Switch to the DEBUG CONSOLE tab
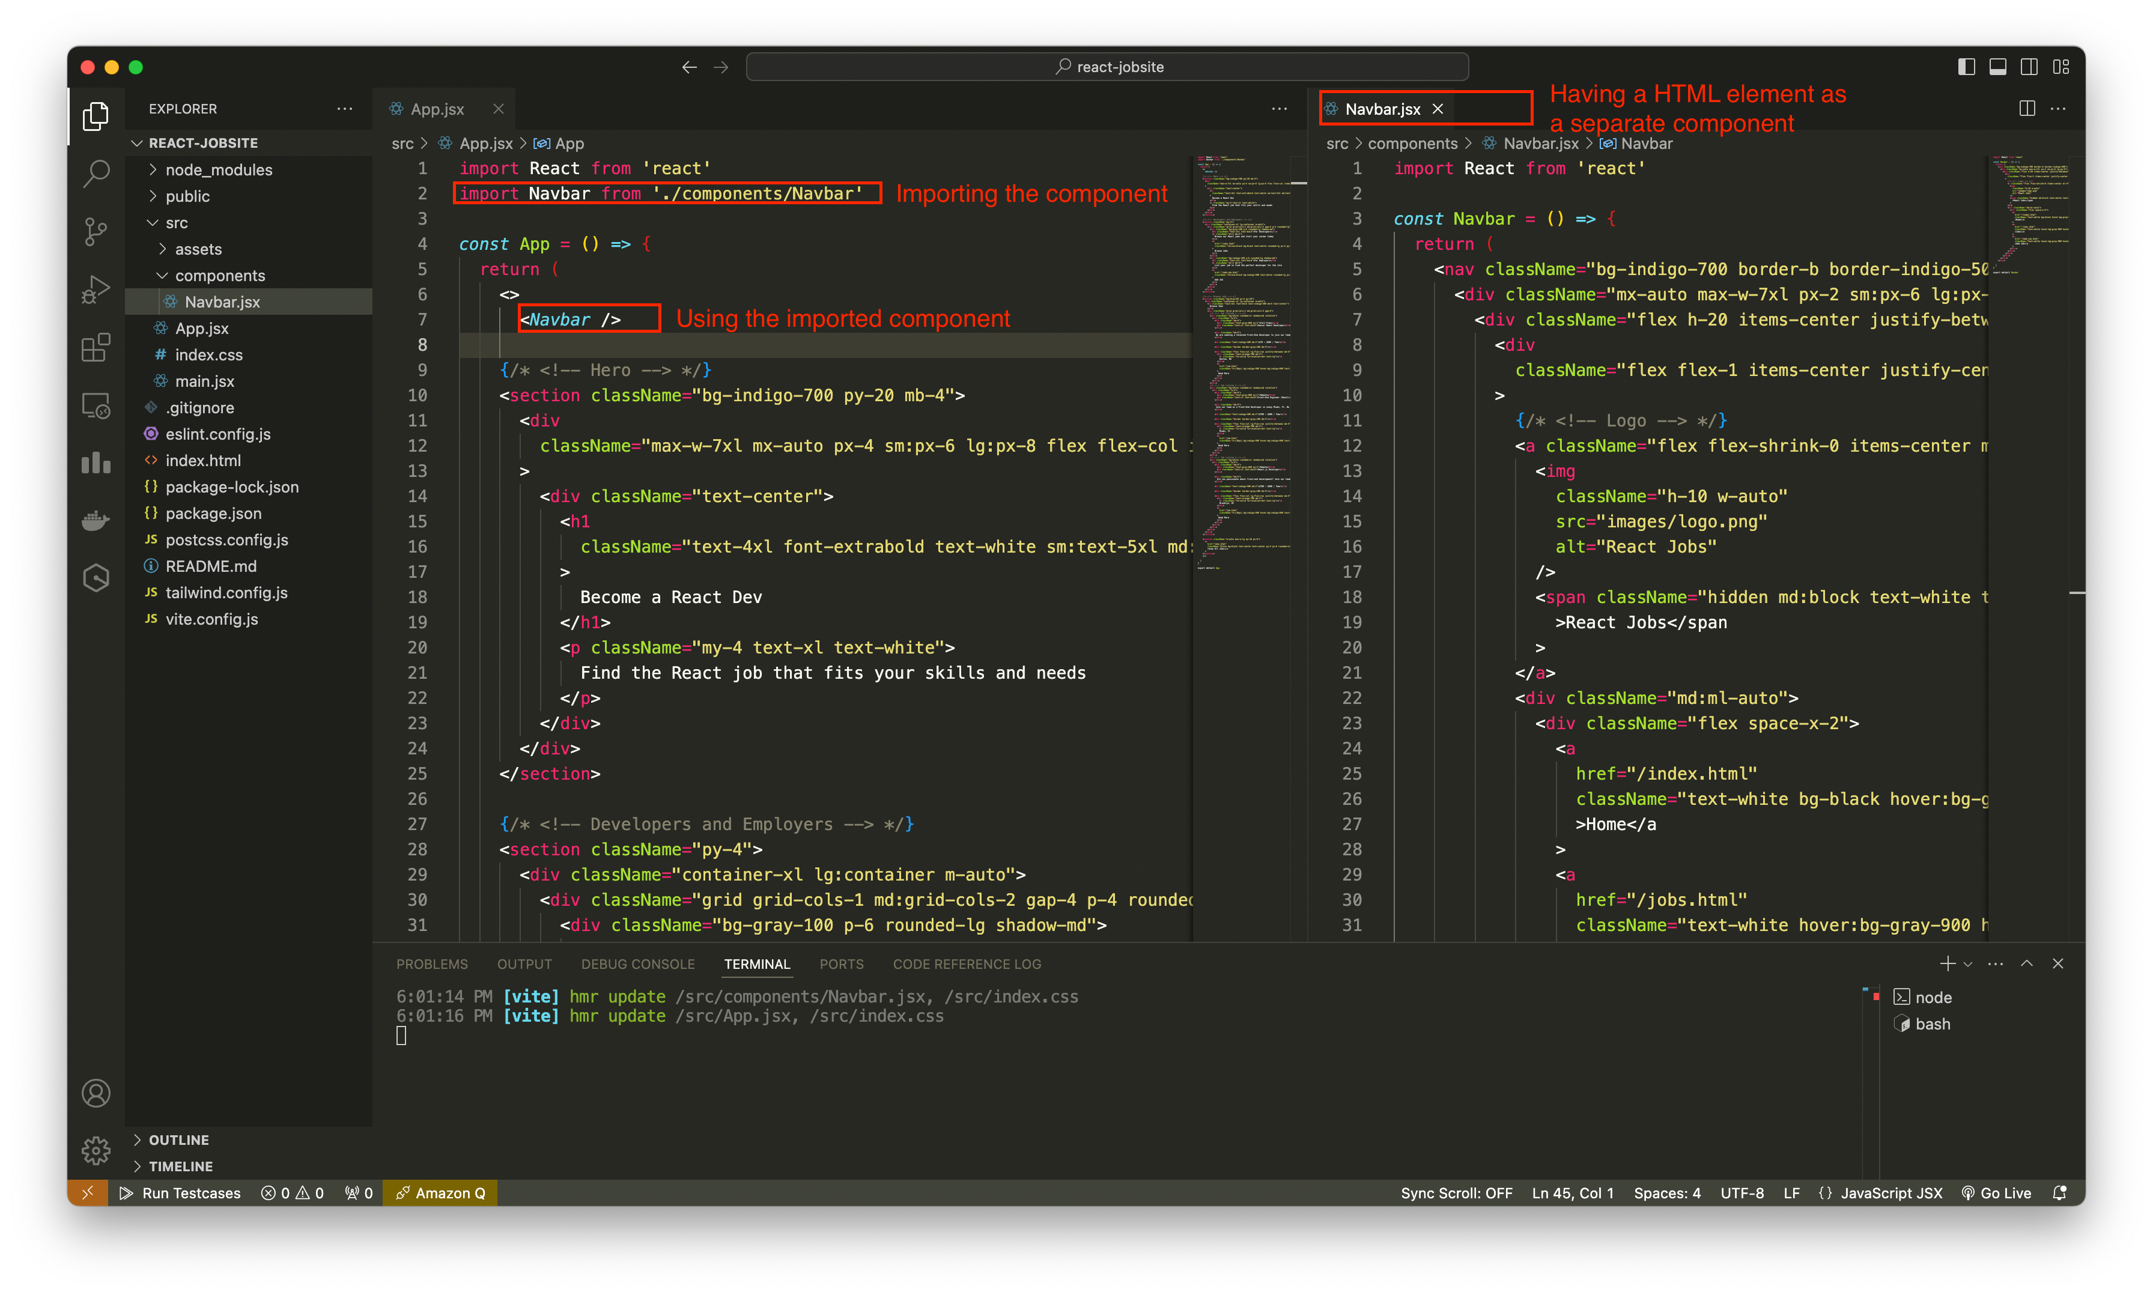 [x=638, y=964]
